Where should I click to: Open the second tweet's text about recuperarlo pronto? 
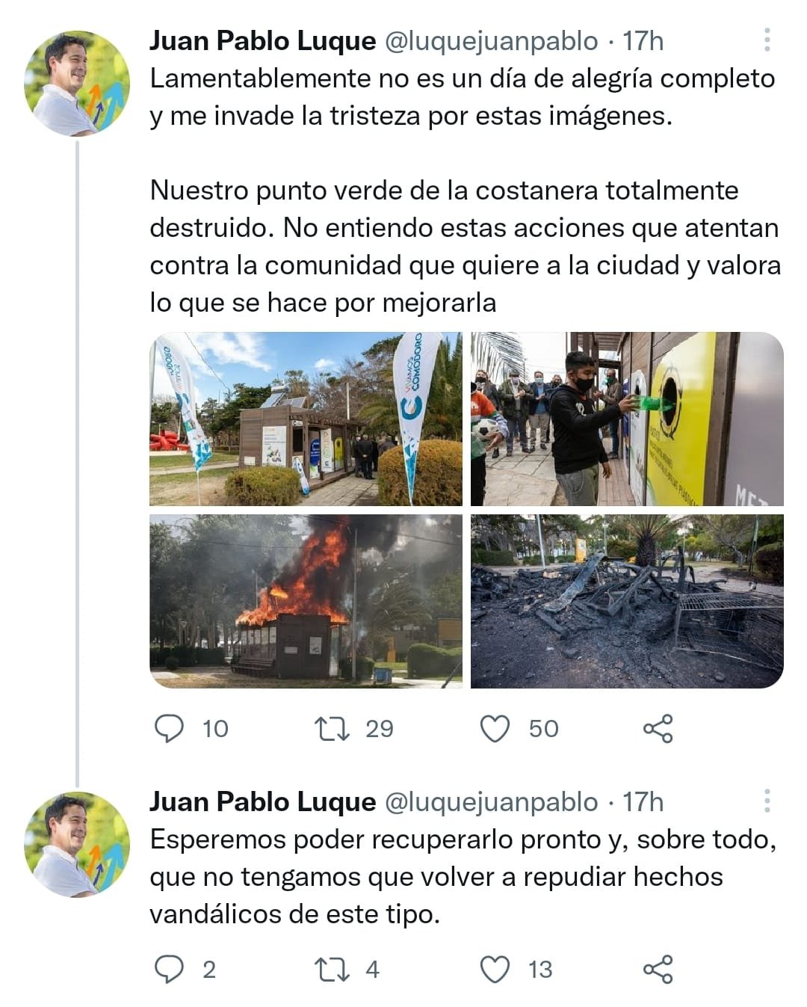point(463,876)
